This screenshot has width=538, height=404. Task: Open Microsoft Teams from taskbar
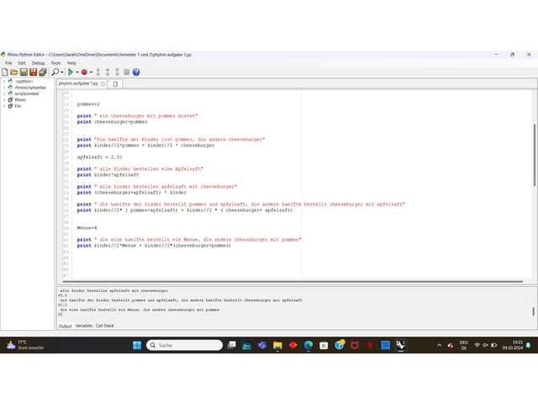[262, 345]
